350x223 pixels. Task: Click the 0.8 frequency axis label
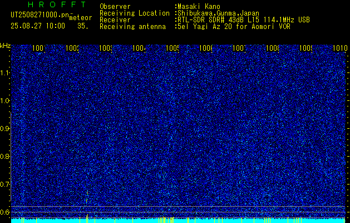pyautogui.click(x=4, y=156)
